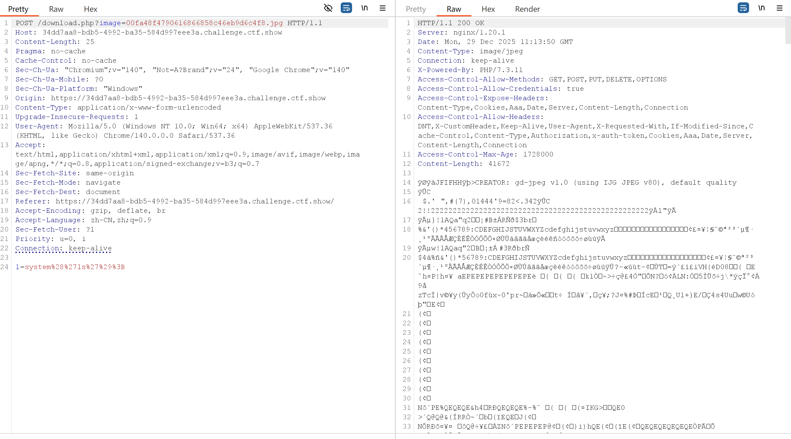Show non-printable \n characters in response panel
Viewport: 791px width, 439px height.
[761, 8]
